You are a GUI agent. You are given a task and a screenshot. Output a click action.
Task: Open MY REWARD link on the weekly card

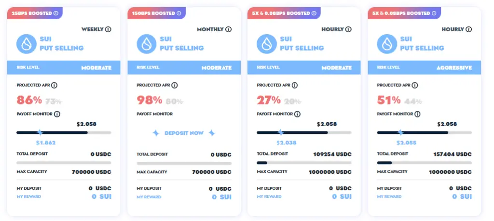coord(29,196)
